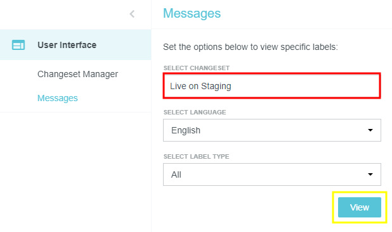Open Changeset Manager in the sidebar
Screen dimensions: 392x232
pos(77,74)
